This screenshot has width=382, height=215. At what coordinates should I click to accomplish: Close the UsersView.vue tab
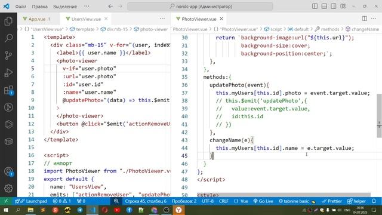click(106, 19)
